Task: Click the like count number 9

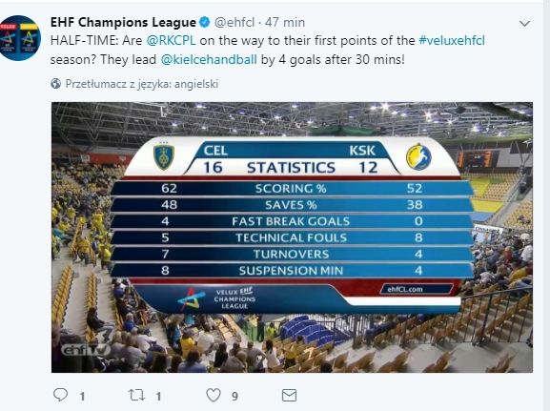Action: pos(234,397)
